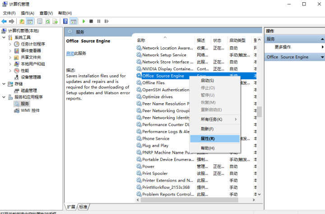This screenshot has width=325, height=214.
Task: Click the Refresh toolbar icon
Action: point(47,21)
